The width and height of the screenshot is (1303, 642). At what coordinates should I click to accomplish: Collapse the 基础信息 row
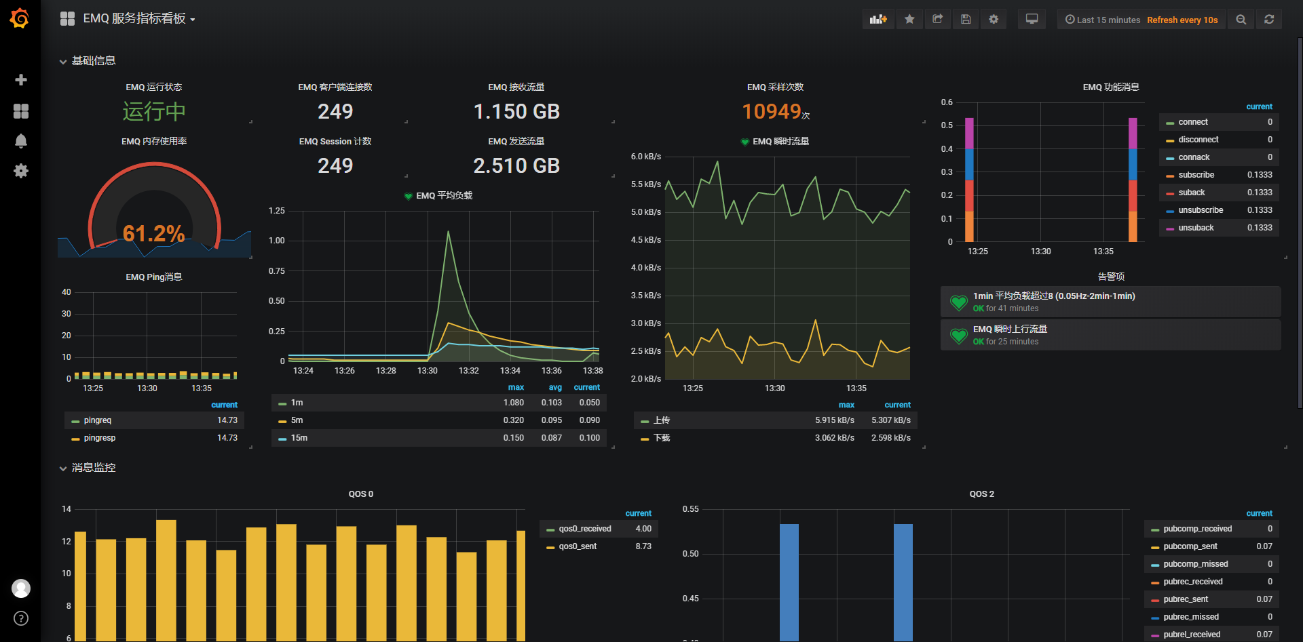[x=87, y=61]
